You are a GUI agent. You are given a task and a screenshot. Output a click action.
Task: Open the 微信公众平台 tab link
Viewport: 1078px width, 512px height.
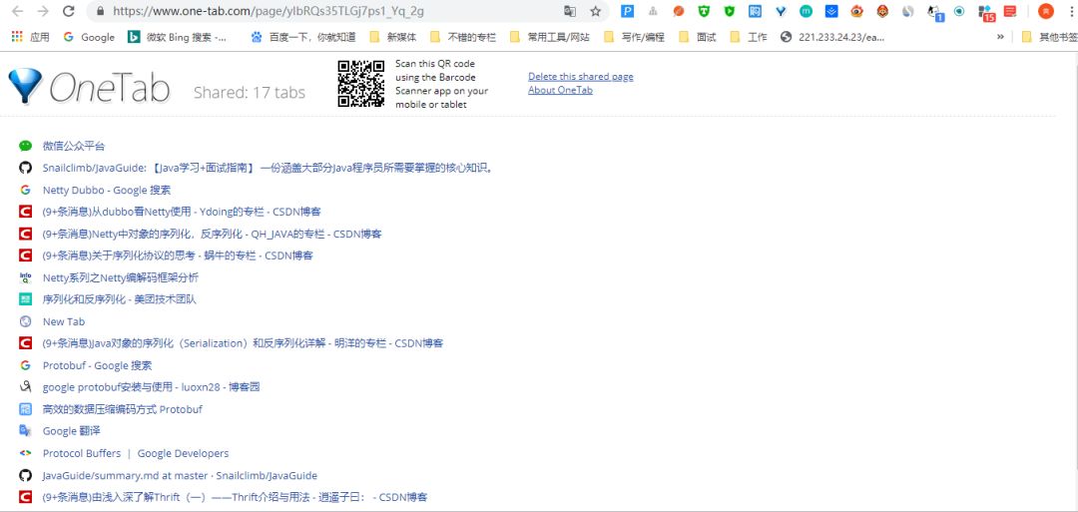tap(74, 146)
